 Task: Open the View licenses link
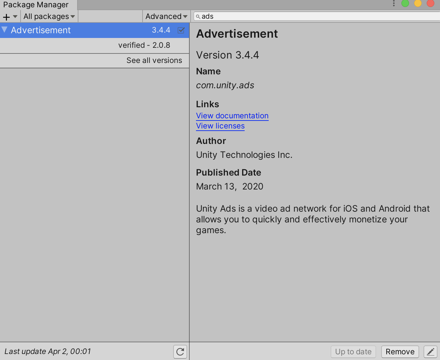tap(220, 126)
